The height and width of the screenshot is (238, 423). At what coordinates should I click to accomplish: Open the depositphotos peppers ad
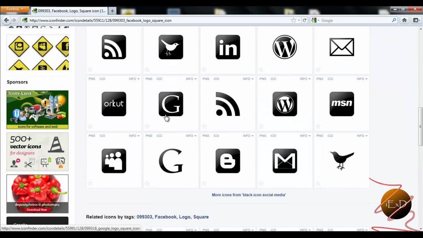pyautogui.click(x=37, y=194)
